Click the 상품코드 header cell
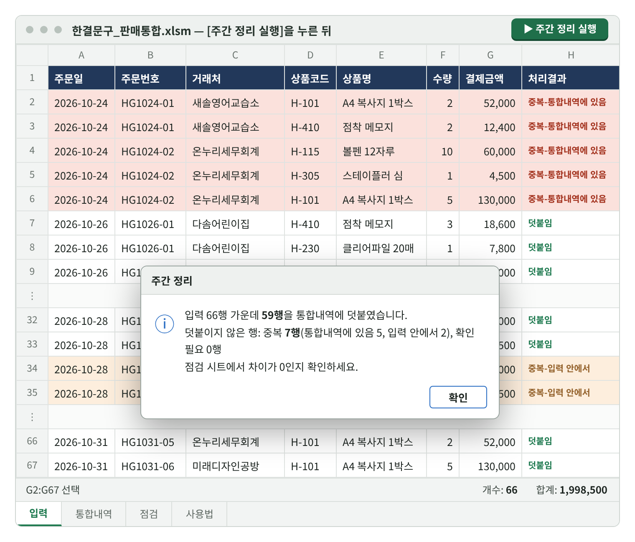The image size is (635, 542). click(x=310, y=78)
